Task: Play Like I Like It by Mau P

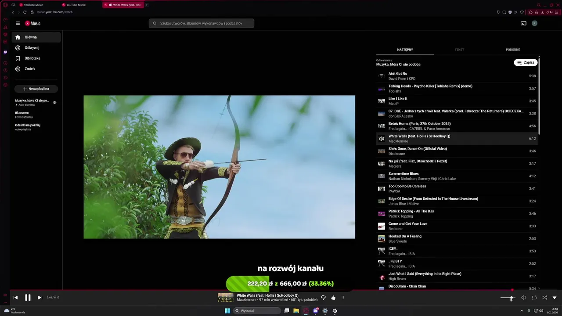Action: 457,101
